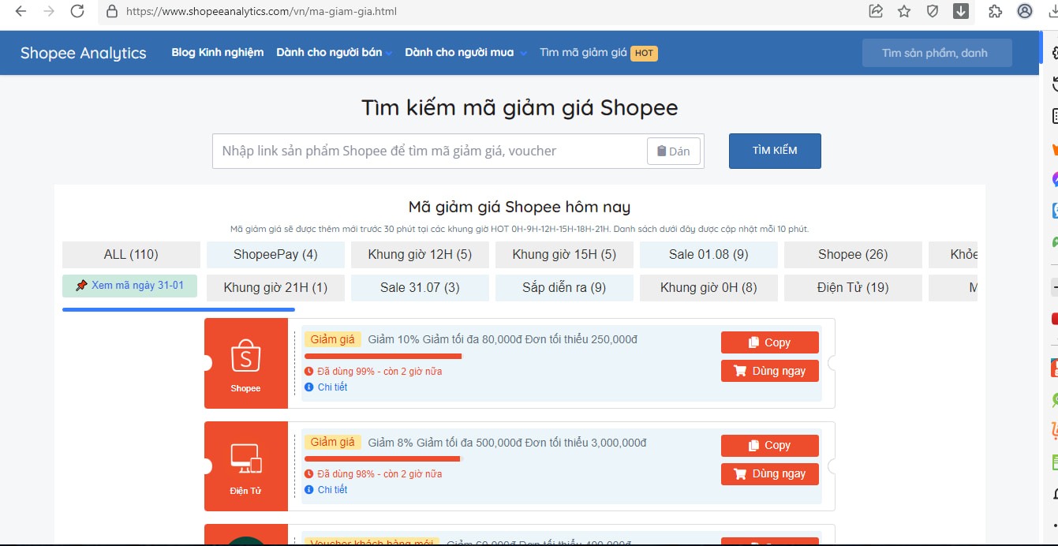Click the bookmark star icon
The height and width of the screenshot is (546, 1058).
pyautogui.click(x=904, y=11)
